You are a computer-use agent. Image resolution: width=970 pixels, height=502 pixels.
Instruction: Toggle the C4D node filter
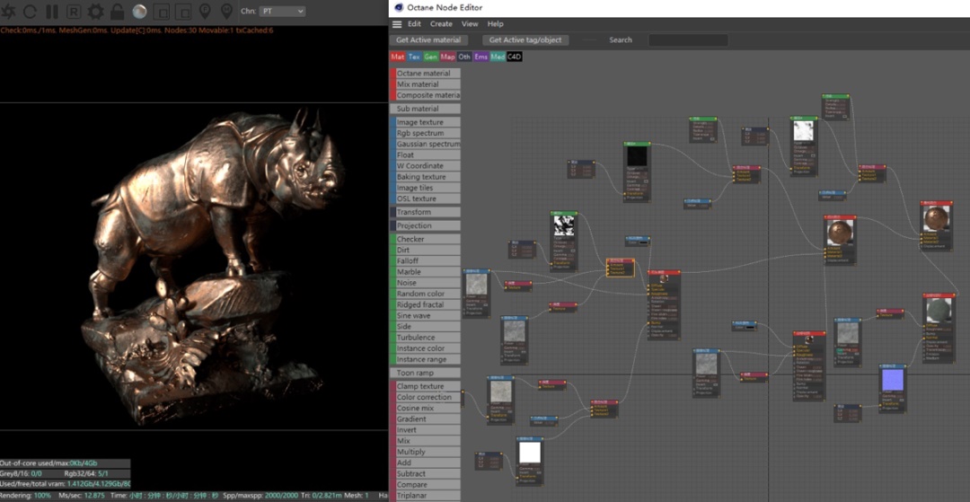[x=515, y=57]
